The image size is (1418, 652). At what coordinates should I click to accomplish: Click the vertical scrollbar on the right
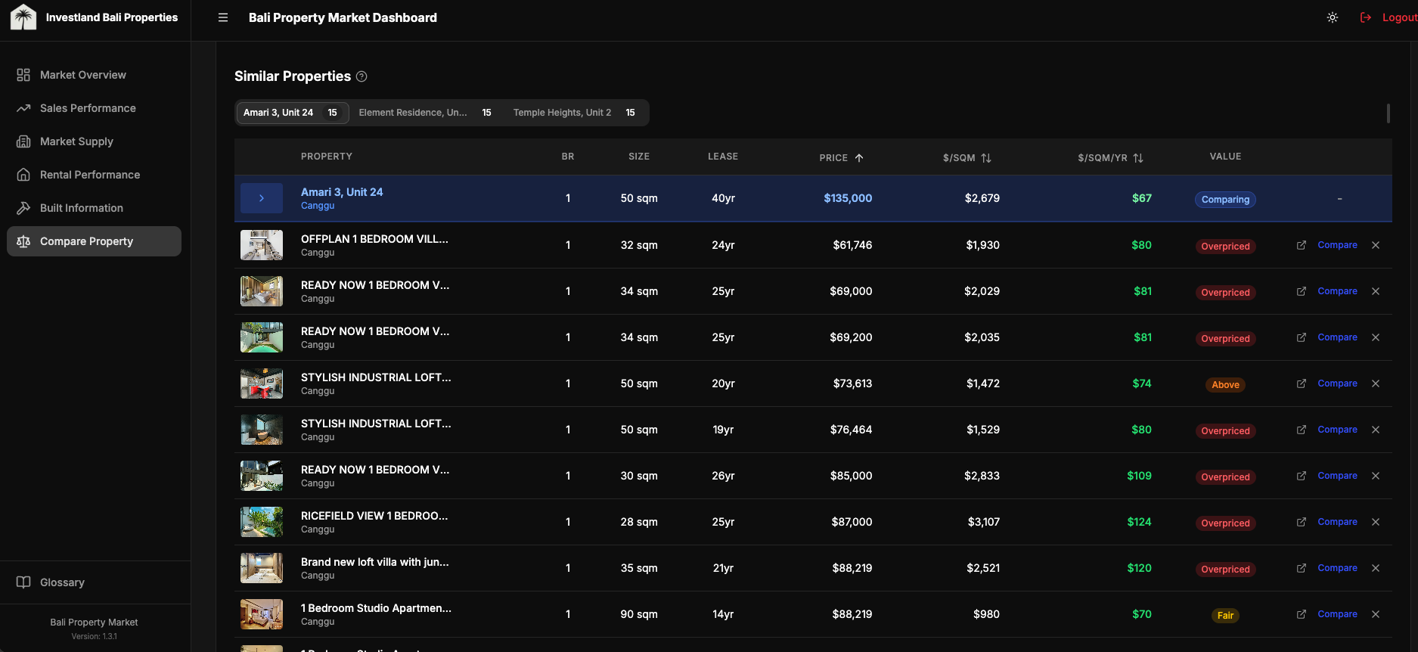point(1388,113)
